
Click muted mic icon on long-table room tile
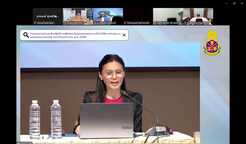click(65, 23)
